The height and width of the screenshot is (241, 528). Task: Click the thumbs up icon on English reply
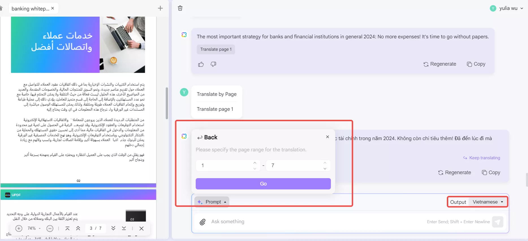(x=201, y=64)
